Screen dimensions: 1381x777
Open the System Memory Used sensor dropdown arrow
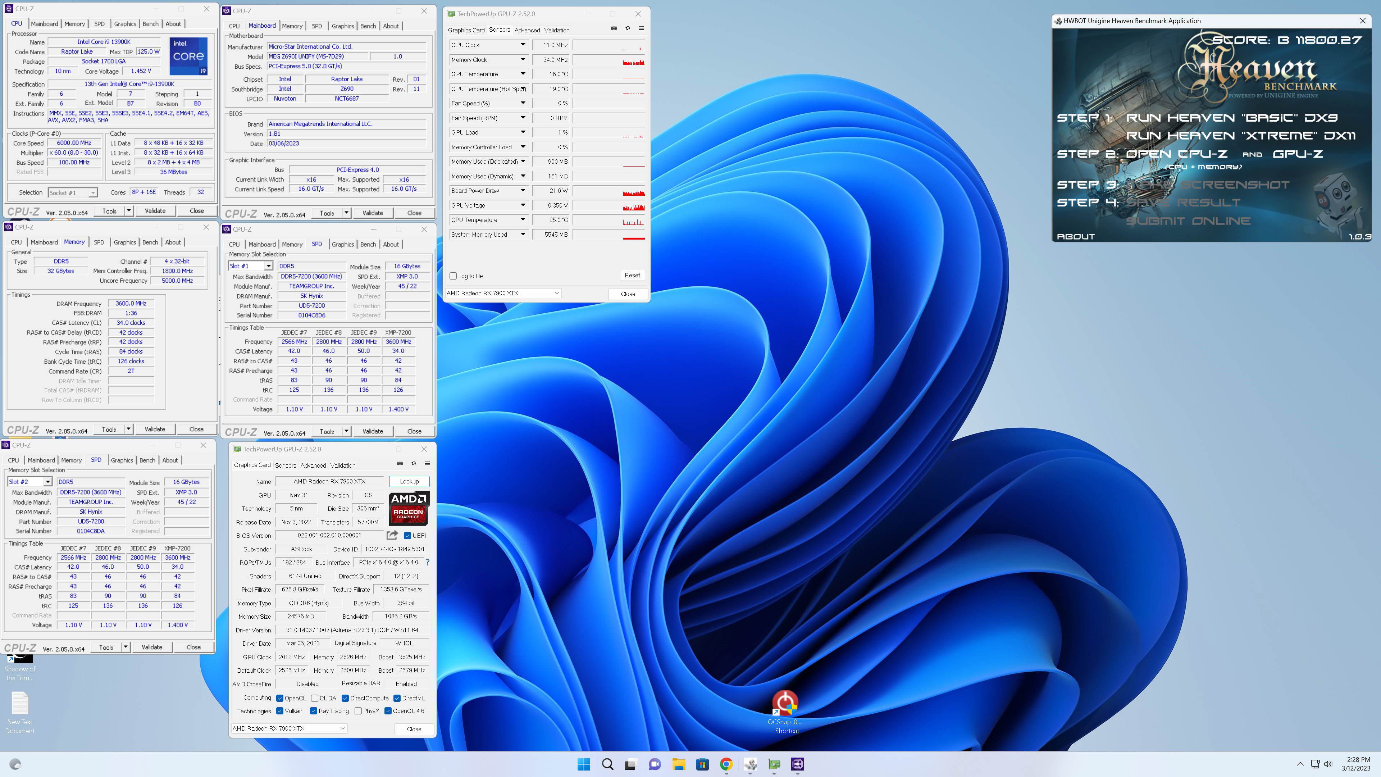(x=523, y=234)
